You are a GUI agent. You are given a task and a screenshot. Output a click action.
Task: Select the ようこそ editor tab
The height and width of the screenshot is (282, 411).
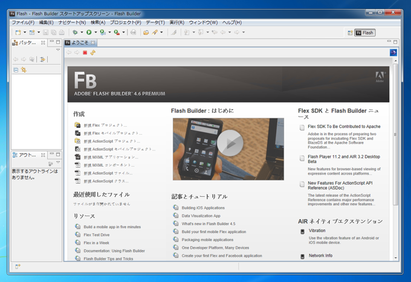tap(81, 43)
